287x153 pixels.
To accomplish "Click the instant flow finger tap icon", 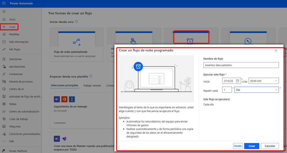I will [133, 41].
